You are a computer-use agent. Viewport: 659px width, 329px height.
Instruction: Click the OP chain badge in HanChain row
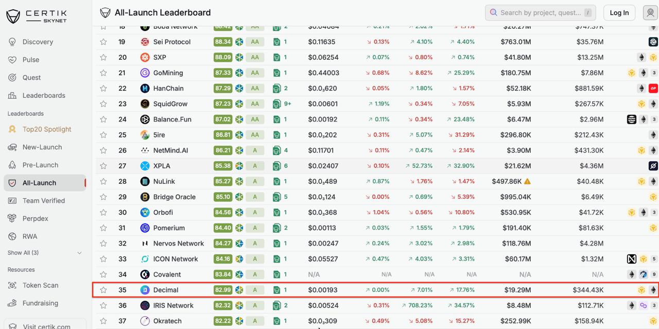point(653,88)
